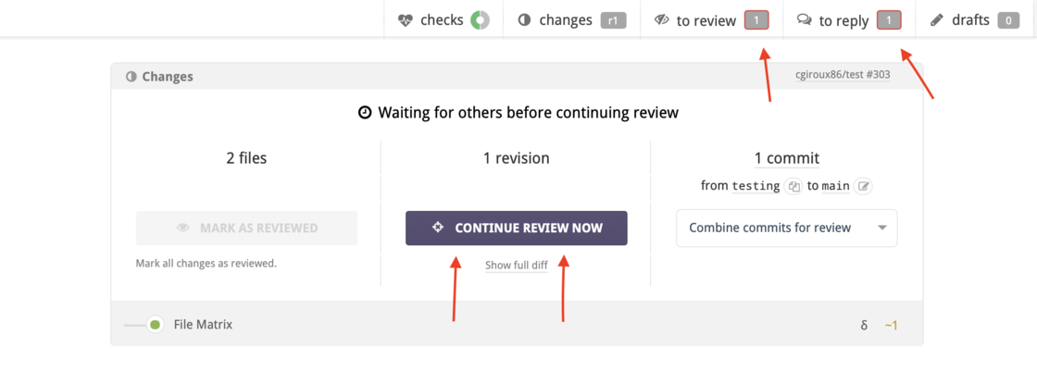Click Continue Review Now button
The image size is (1037, 371).
[517, 229]
